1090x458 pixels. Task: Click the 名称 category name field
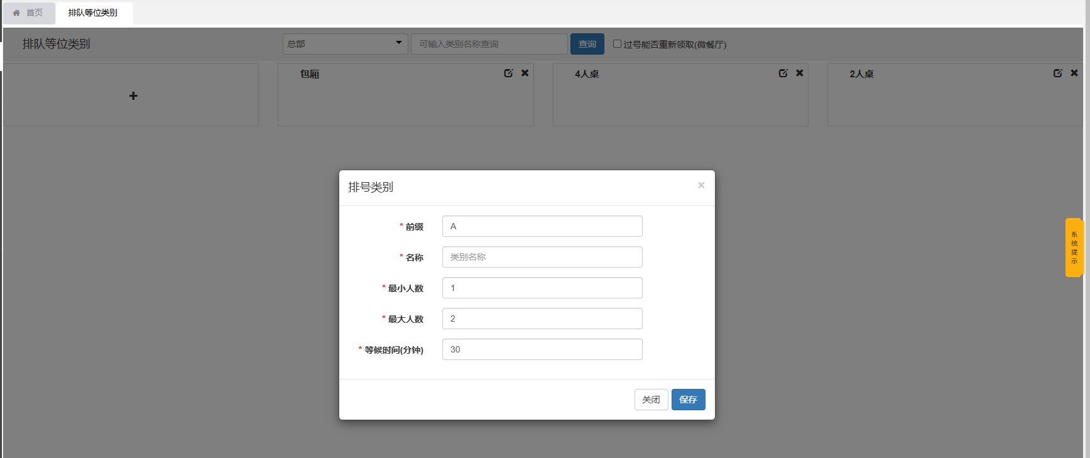[x=542, y=257]
